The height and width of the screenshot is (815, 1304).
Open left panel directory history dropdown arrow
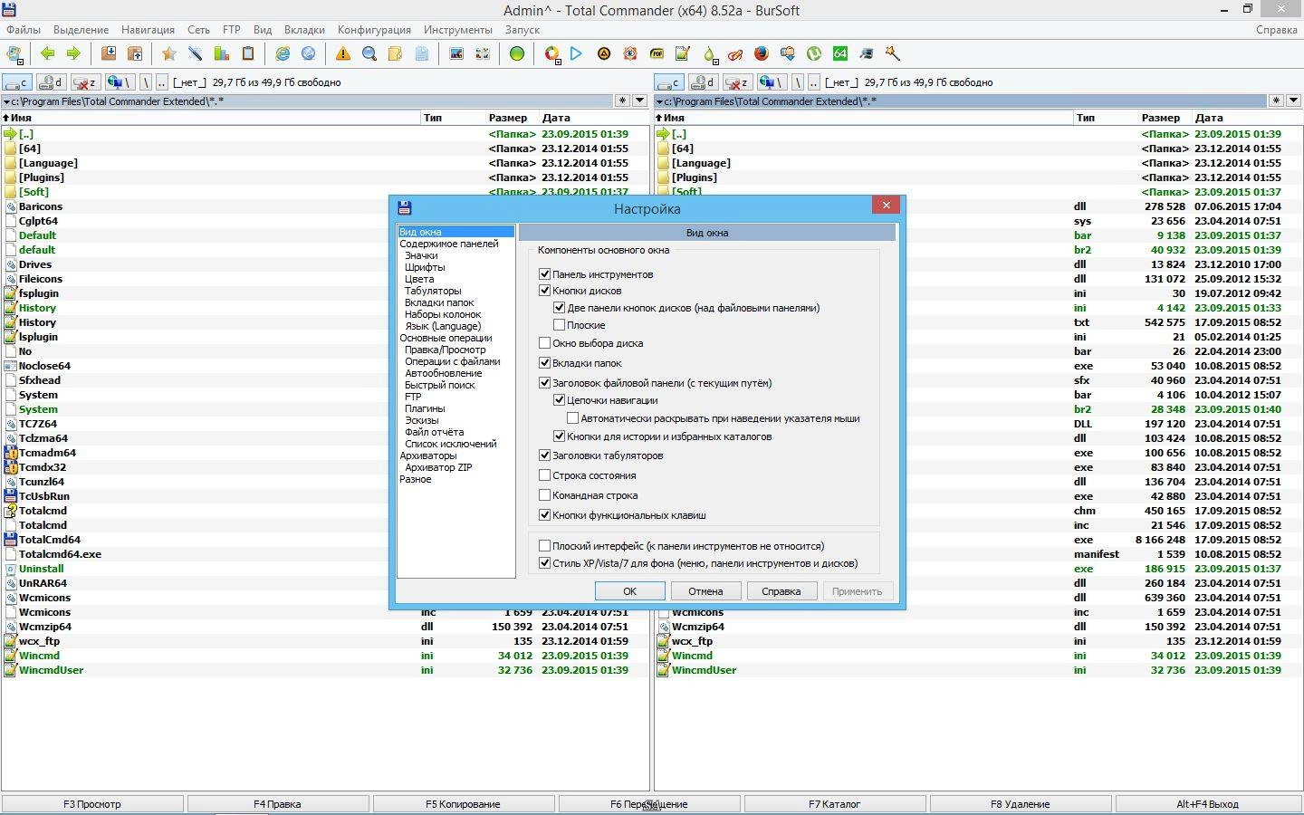point(639,101)
